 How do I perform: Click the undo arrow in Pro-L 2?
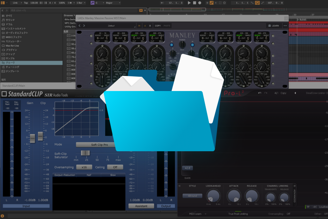click(260, 93)
